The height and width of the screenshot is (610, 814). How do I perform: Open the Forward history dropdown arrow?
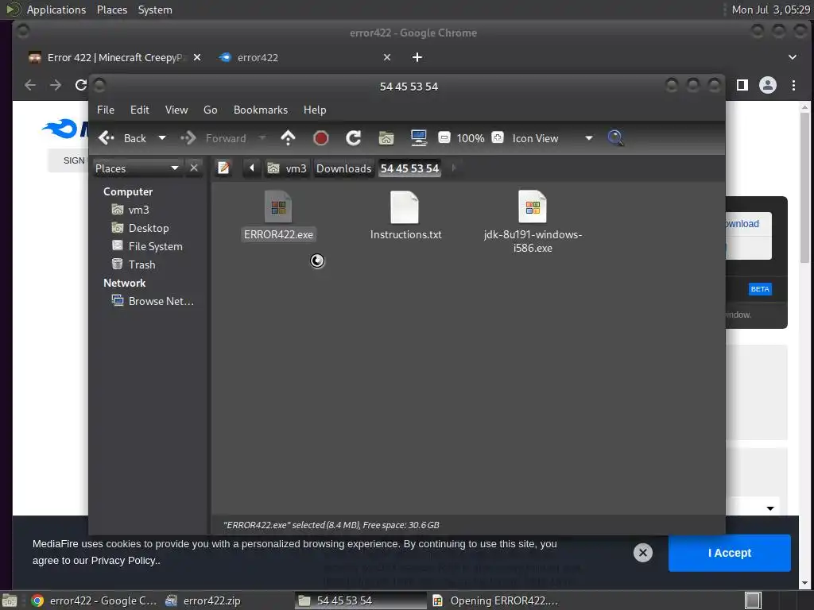tap(262, 138)
